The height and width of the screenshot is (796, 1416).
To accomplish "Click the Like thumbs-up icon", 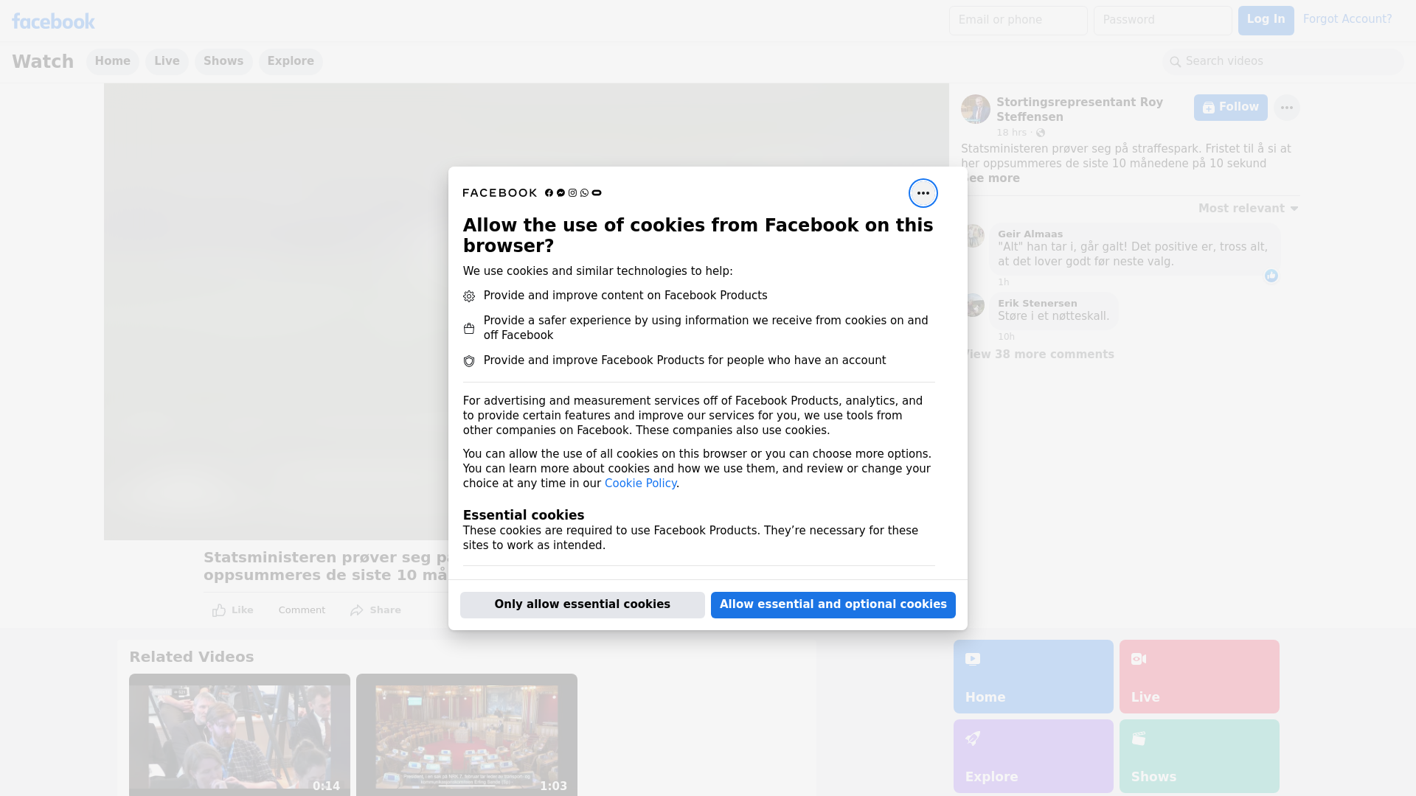I will 219,610.
